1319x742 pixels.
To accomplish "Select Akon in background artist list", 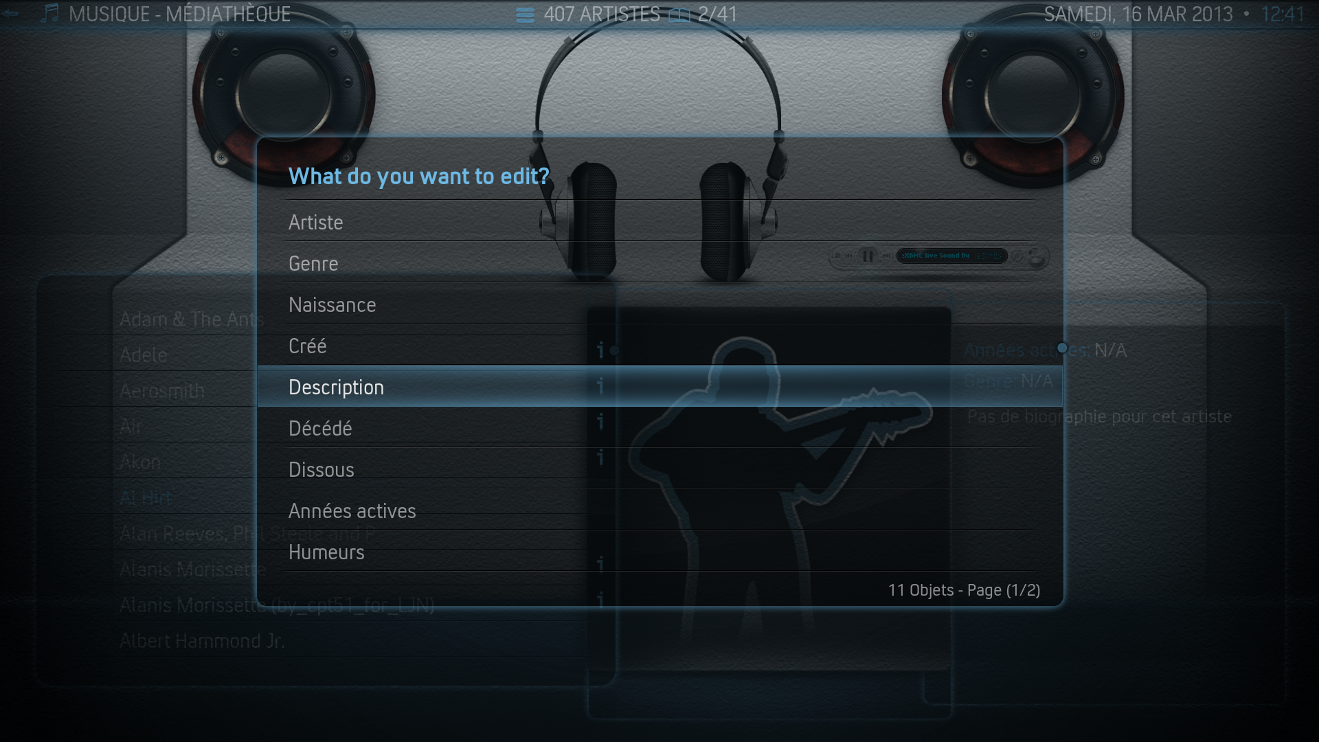I will (x=140, y=462).
